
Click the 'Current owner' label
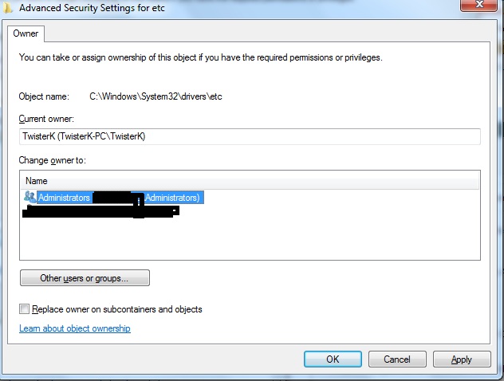[45, 119]
